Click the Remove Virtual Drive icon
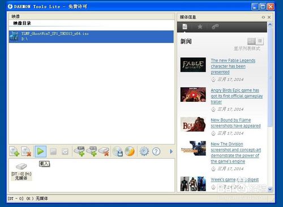The image size is (283, 207). [104, 151]
